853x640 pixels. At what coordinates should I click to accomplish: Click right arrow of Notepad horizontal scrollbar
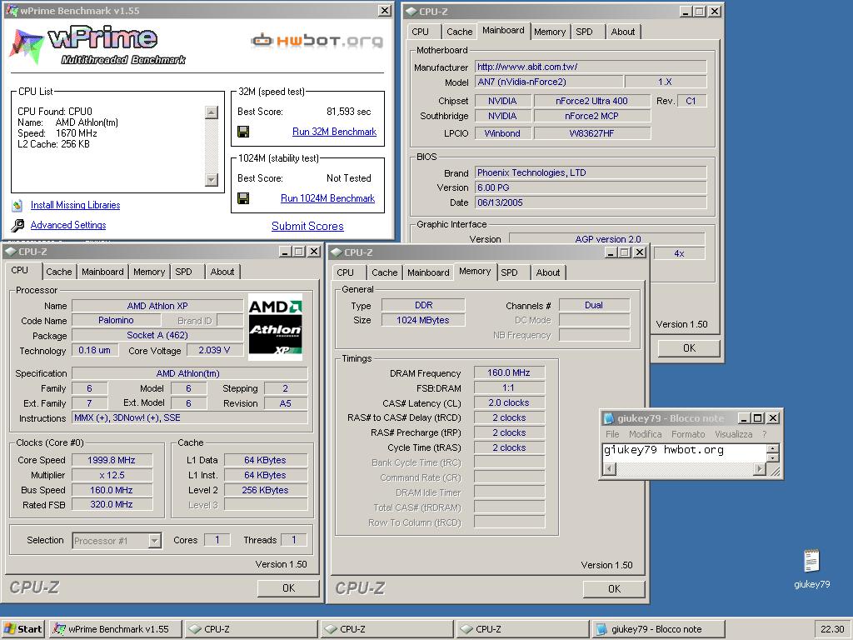tap(760, 468)
